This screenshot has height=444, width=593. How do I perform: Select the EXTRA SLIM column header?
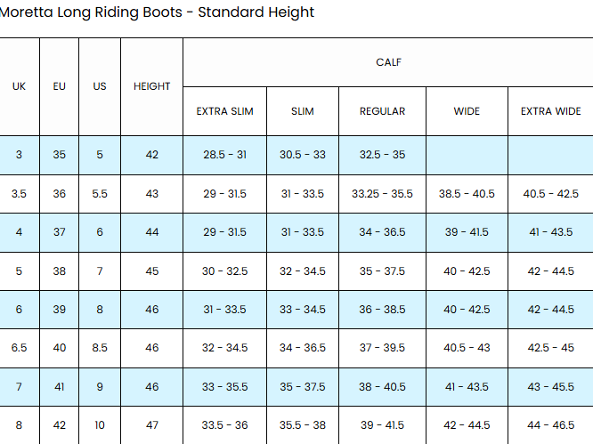pyautogui.click(x=224, y=111)
